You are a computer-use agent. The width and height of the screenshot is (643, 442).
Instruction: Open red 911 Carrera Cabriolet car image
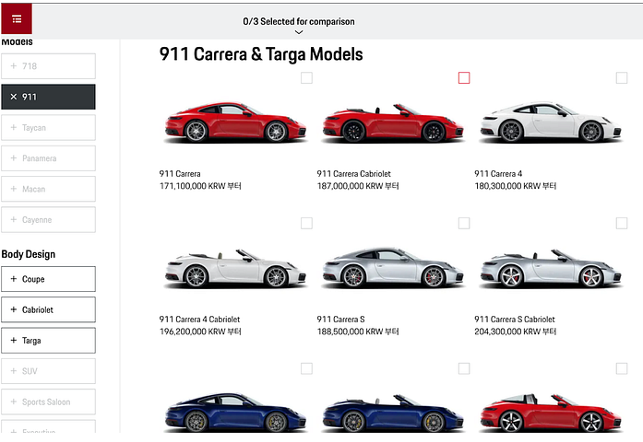tap(393, 122)
